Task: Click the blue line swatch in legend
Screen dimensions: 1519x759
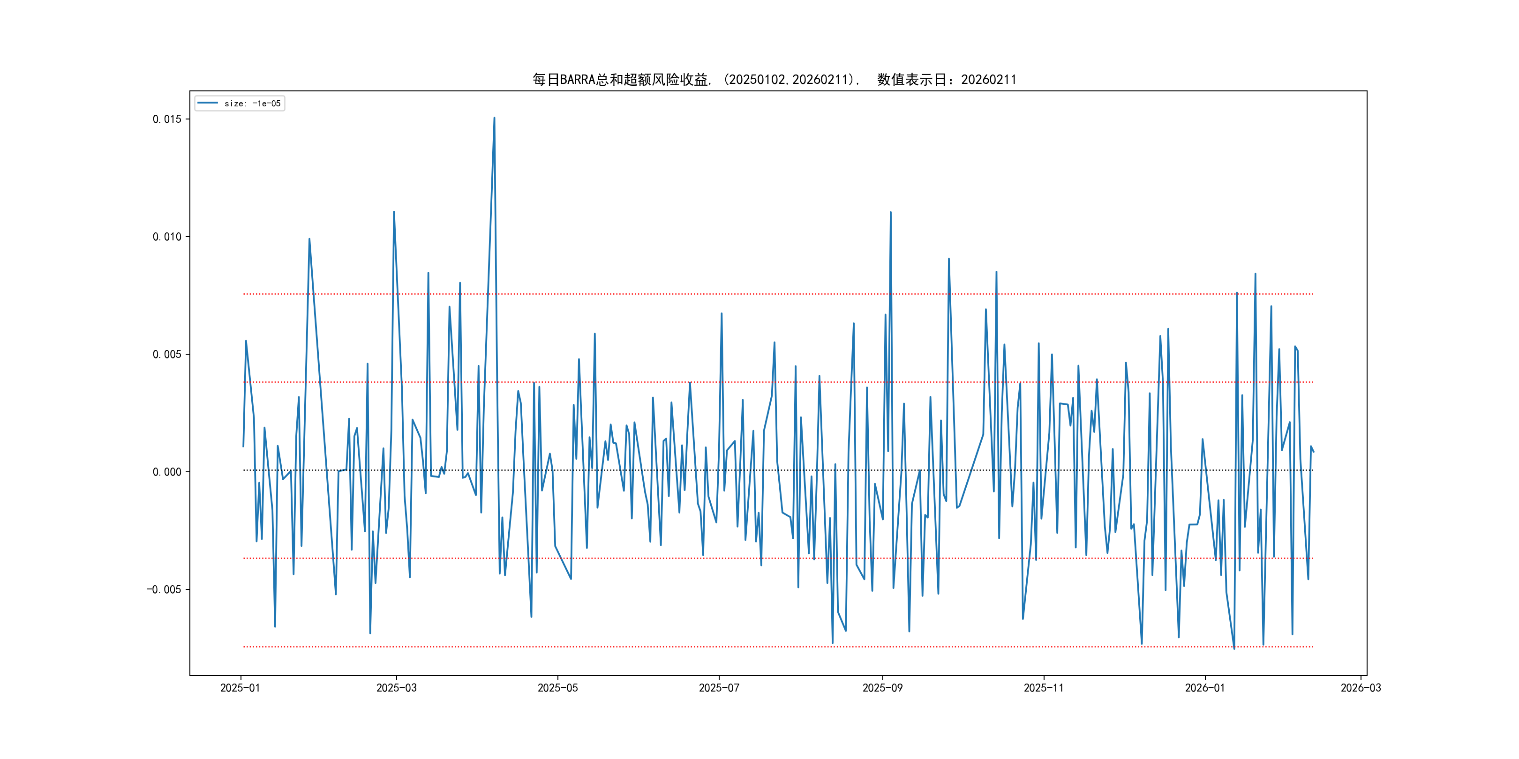Action: (x=208, y=103)
